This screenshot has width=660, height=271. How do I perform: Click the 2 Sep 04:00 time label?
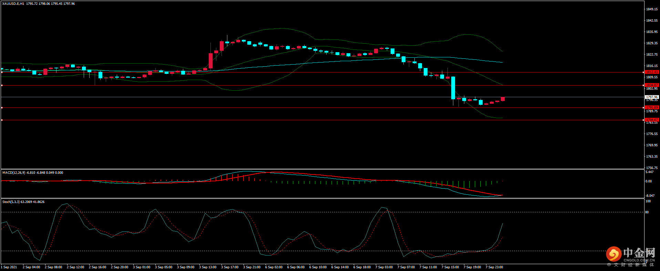point(31,267)
